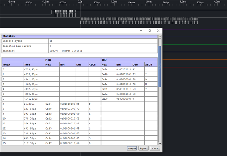Click the +4,0 ms timeline ruler label
227x156 pixels.
(x=217, y=2)
